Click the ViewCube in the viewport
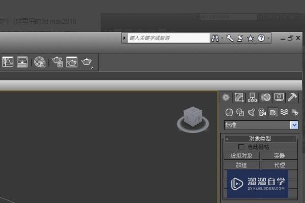The height and width of the screenshot is (203, 305). pos(193,116)
